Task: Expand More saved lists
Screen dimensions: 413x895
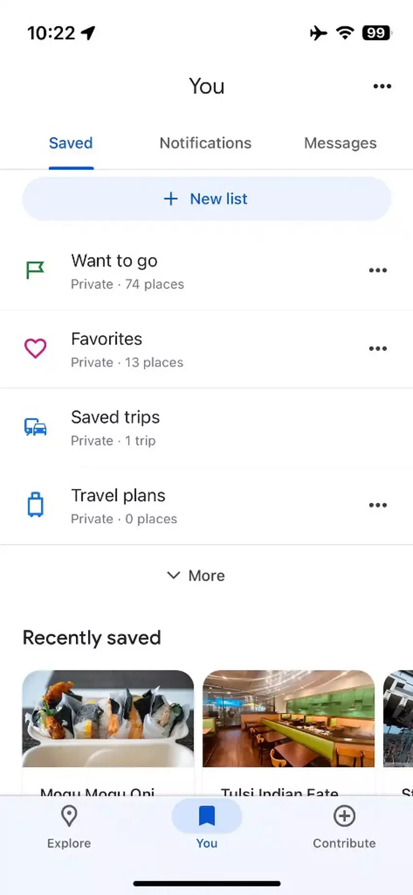Action: point(196,576)
